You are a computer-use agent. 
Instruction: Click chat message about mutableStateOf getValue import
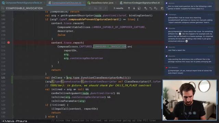[x=190, y=19]
